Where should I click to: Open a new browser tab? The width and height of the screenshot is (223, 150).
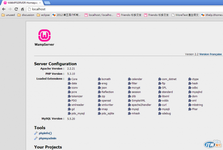click(x=47, y=3)
